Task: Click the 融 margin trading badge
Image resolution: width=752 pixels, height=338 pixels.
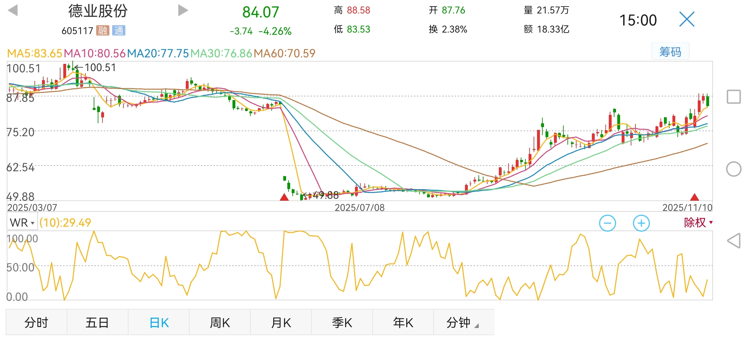Action: [102, 30]
